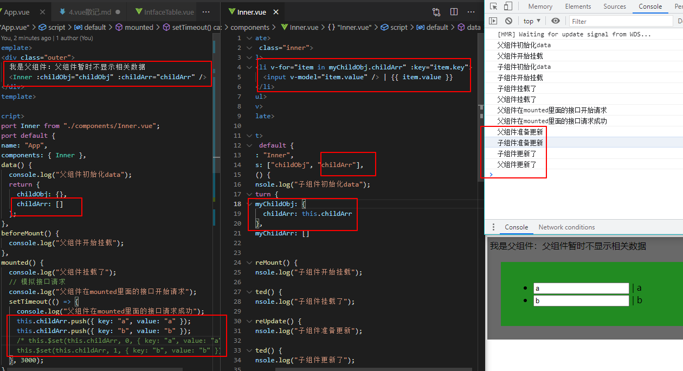Viewport: 683px width, 371px height.
Task: Collapse the fold arrow at line 4
Action: point(249,67)
